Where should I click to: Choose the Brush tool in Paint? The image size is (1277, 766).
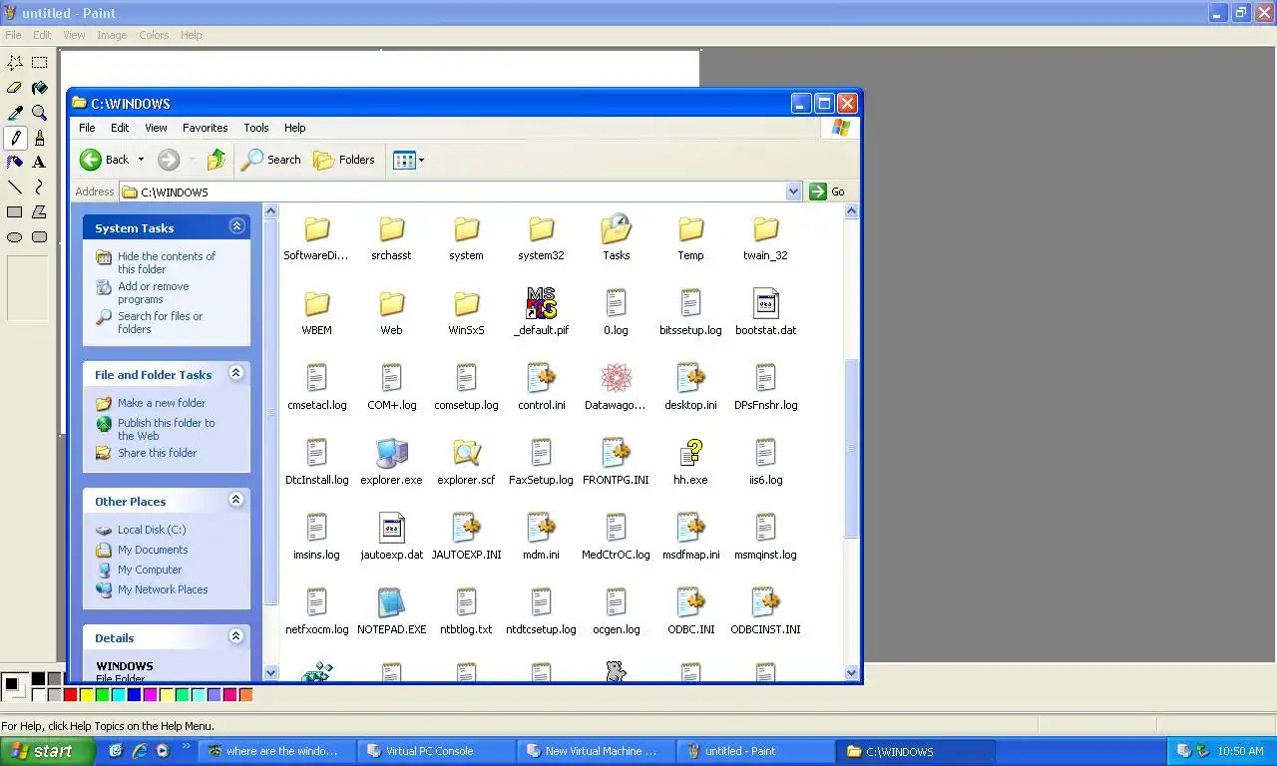pos(39,138)
